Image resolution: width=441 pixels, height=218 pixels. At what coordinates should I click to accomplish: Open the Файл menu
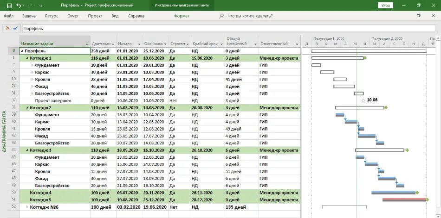pos(9,16)
